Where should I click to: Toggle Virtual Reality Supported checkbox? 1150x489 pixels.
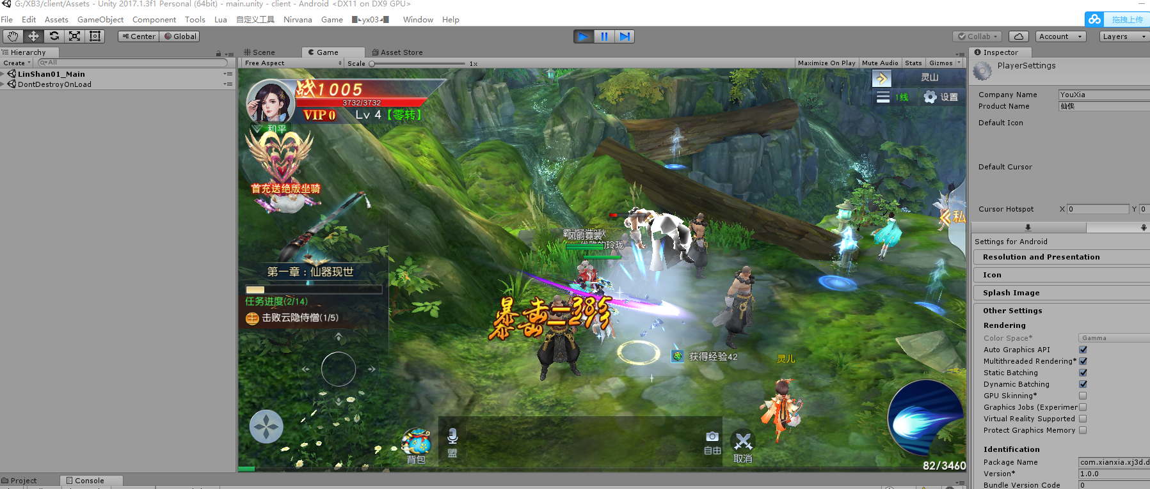tap(1083, 419)
